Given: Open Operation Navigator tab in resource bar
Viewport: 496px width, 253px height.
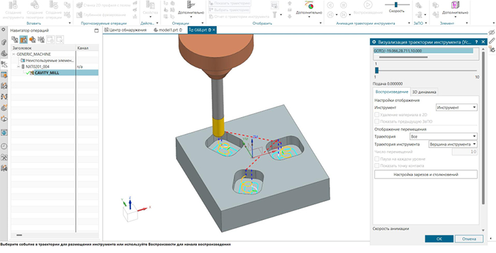Looking at the screenshot, I should tap(4, 64).
